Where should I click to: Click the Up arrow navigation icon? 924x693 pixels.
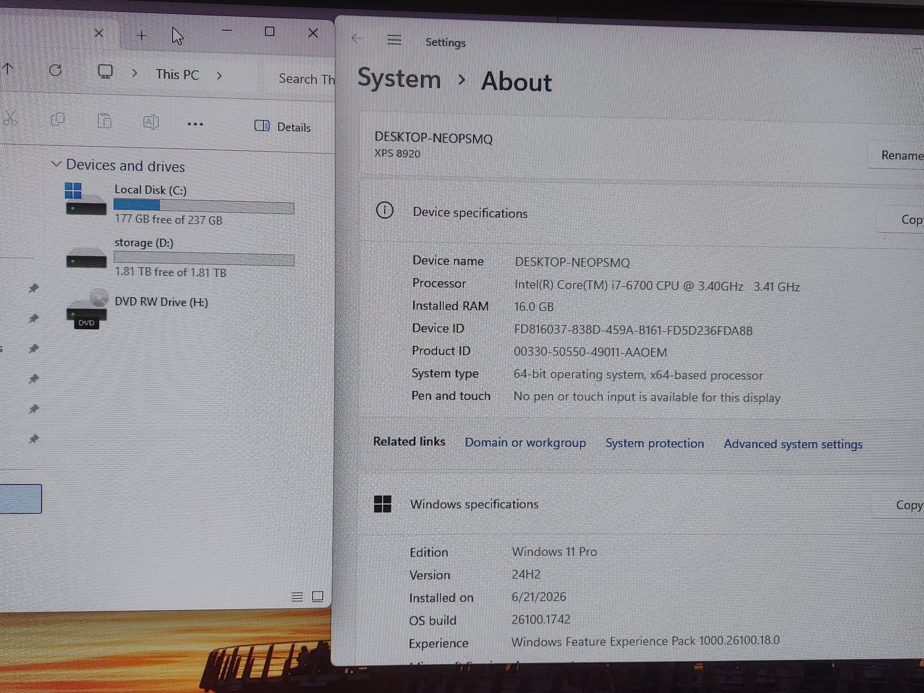8,69
